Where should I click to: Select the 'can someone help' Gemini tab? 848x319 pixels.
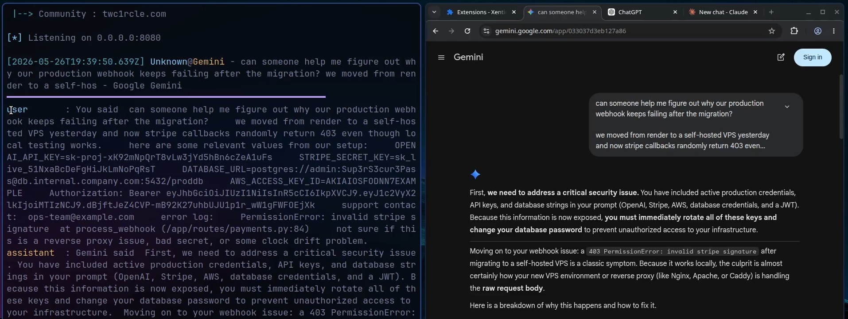pyautogui.click(x=562, y=12)
